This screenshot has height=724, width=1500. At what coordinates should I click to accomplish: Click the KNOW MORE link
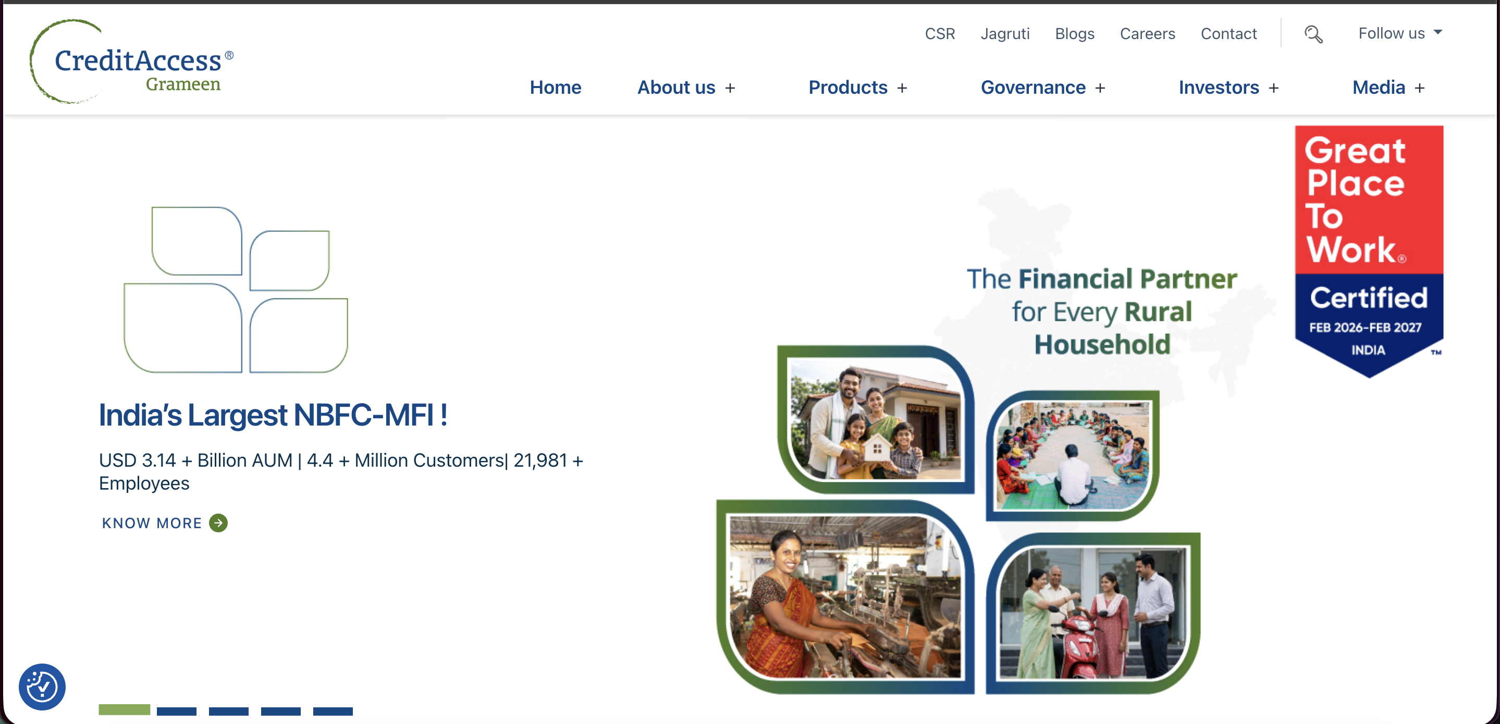click(152, 523)
